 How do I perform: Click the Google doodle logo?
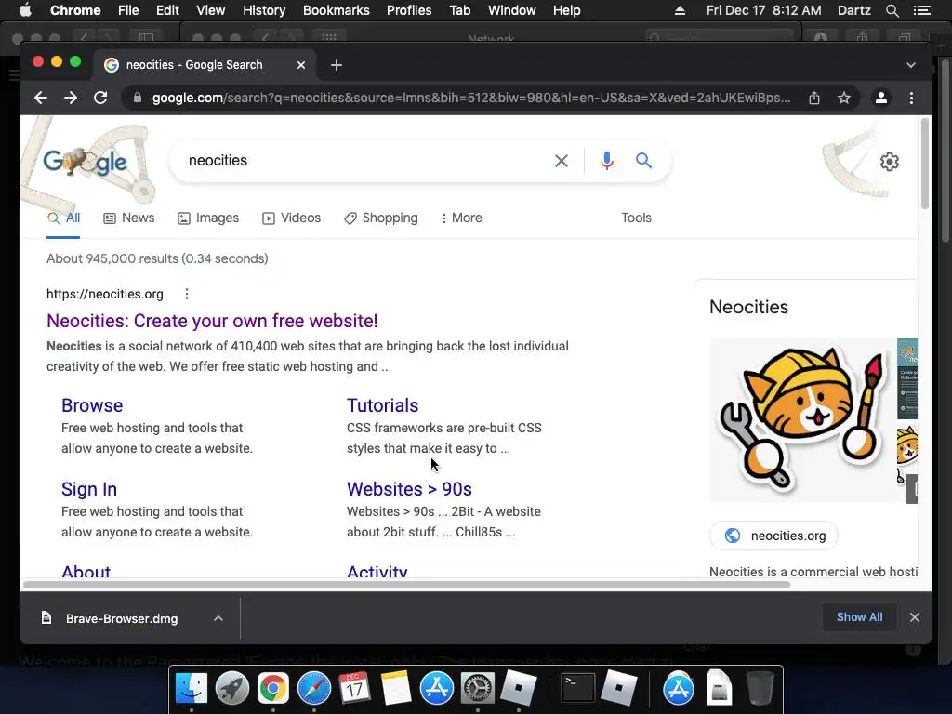tap(86, 162)
